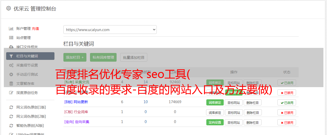The image size is (327, 135).
Task: Toggle 已禁用 status for 公共词库 row
Action: (x=287, y=92)
